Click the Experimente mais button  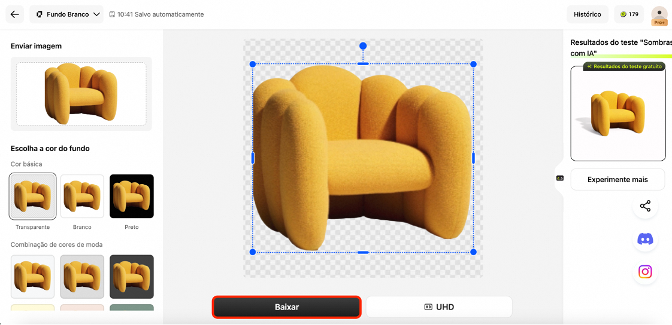click(x=617, y=179)
